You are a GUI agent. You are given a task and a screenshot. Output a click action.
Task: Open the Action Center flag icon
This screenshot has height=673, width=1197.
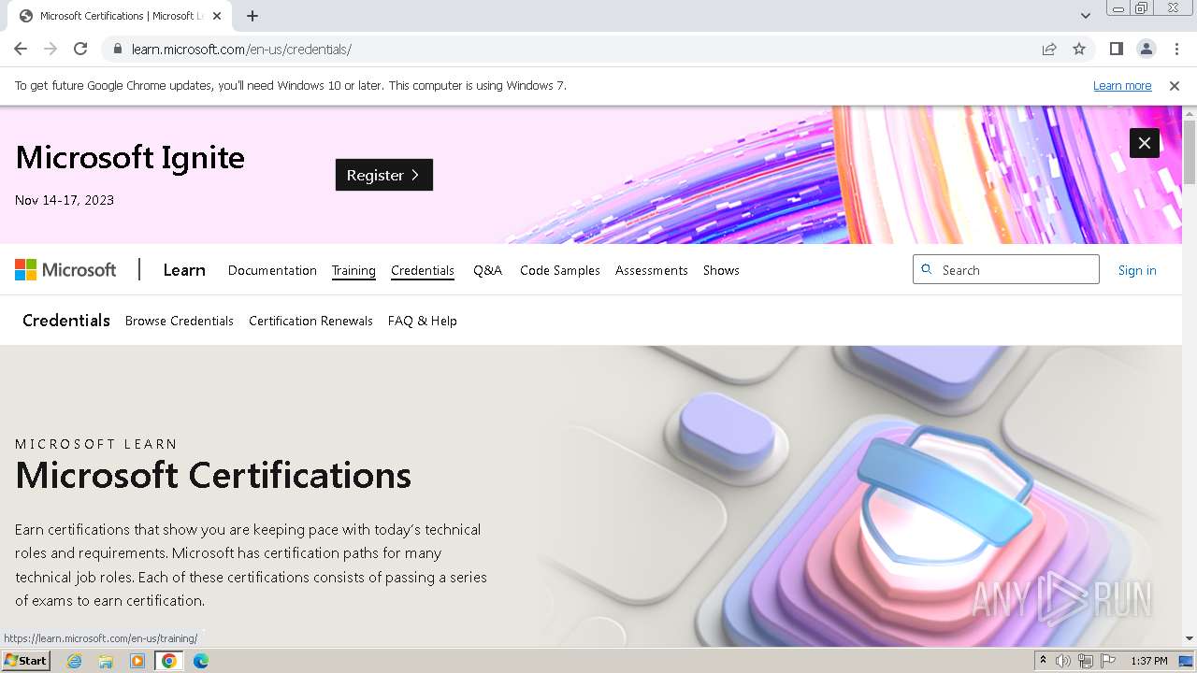coord(1108,661)
